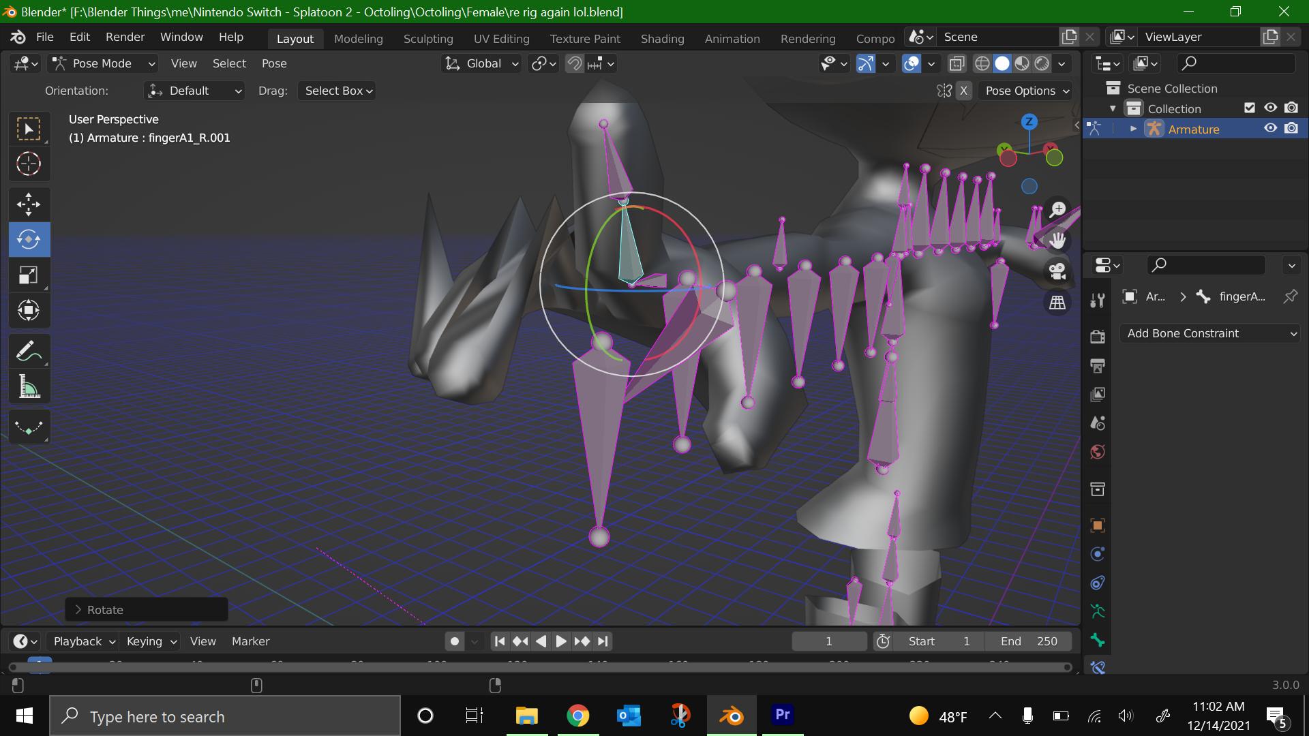The image size is (1309, 736).
Task: Open the Keying dropdown in timeline
Action: click(151, 641)
